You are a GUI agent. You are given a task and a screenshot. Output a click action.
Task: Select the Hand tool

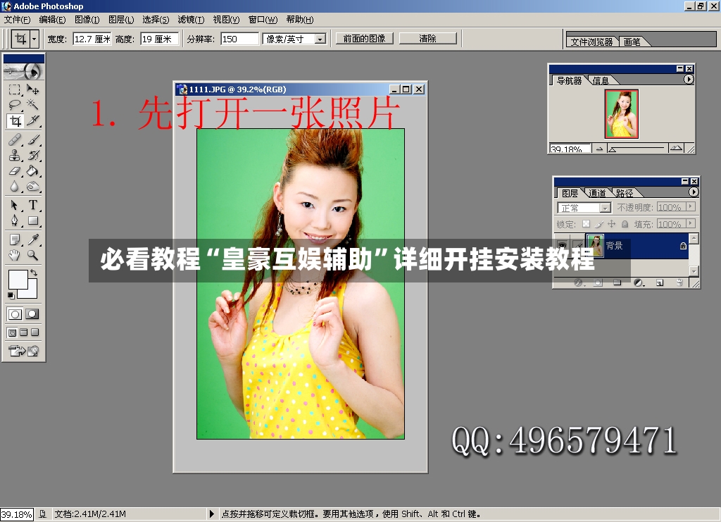pos(15,255)
